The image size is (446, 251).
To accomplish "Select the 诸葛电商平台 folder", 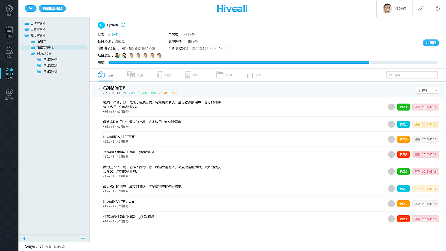I will [54, 47].
